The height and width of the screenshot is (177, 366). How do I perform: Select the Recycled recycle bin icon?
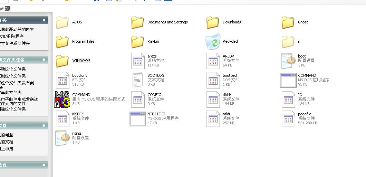coord(213,42)
